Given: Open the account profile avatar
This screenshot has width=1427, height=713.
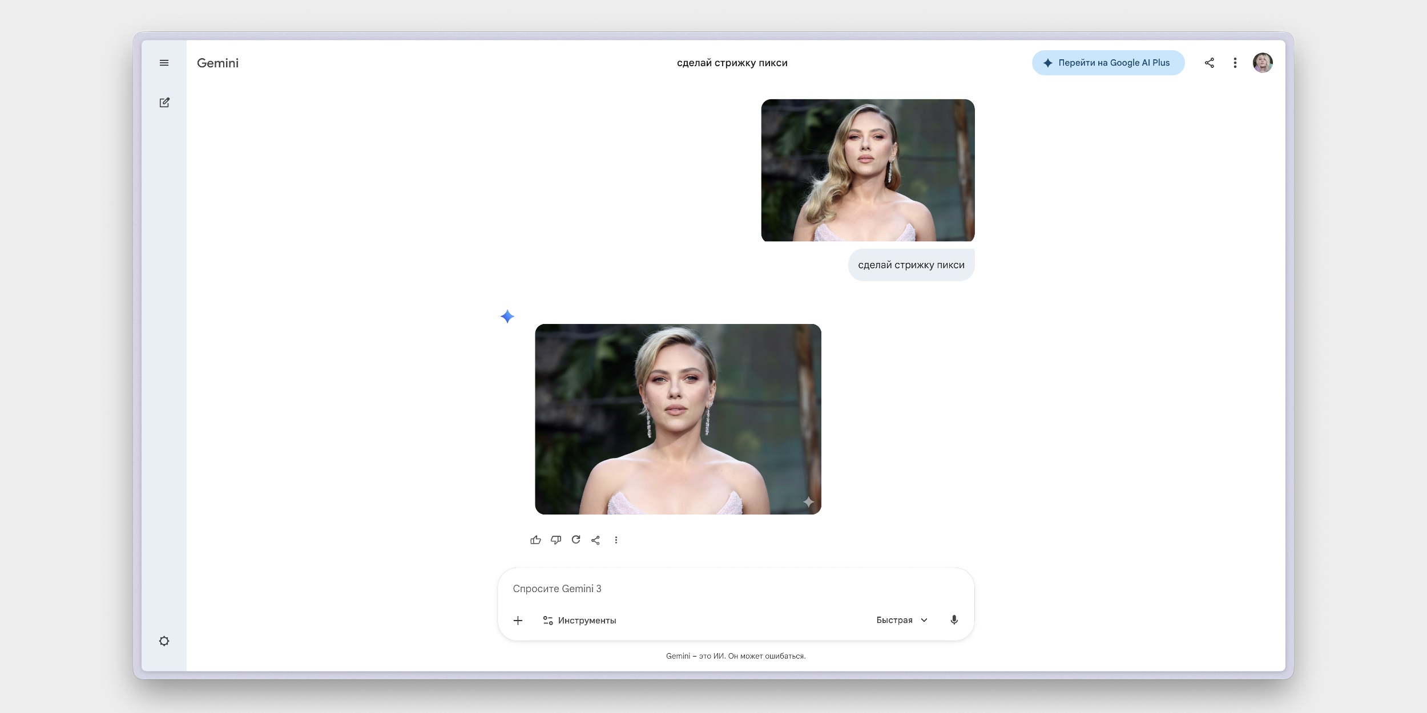Looking at the screenshot, I should (x=1262, y=63).
